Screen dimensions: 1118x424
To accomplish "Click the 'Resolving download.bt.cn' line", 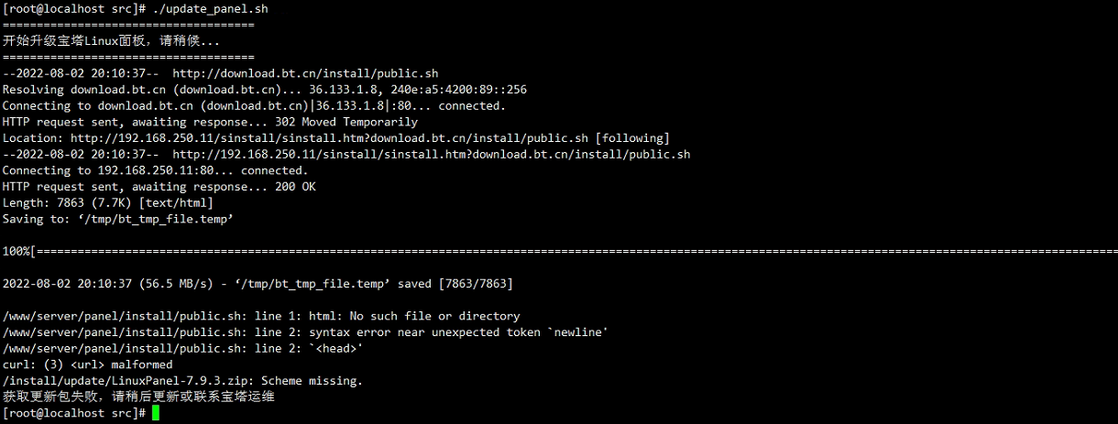I will tap(264, 90).
